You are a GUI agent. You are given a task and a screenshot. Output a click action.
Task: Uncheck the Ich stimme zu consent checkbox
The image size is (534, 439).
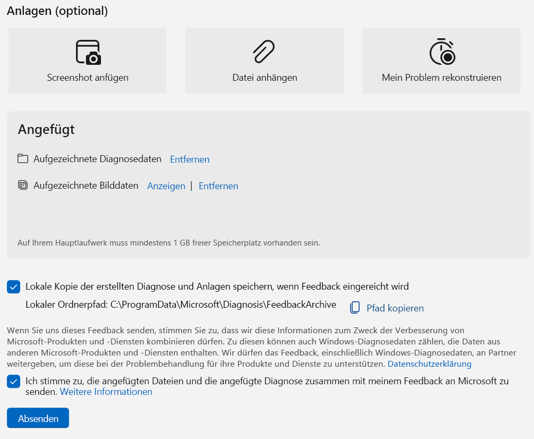[14, 382]
